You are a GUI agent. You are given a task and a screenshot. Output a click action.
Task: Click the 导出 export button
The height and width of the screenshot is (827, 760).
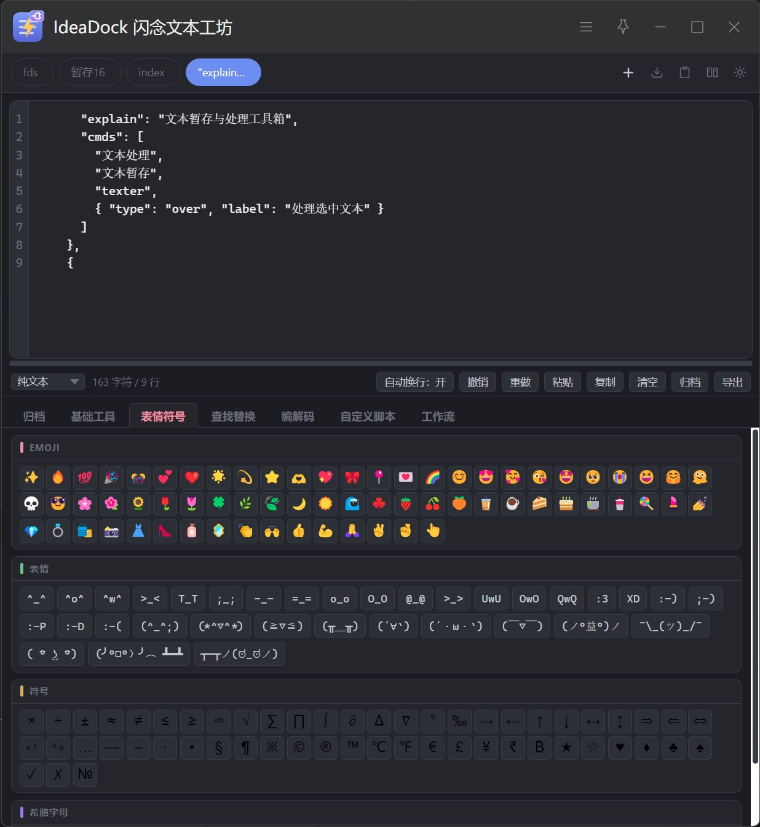pyautogui.click(x=732, y=382)
